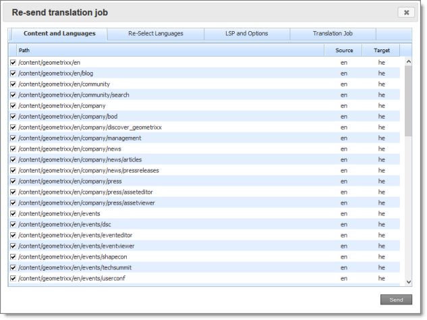
Task: Open the LSP and Options tab
Action: (246, 34)
